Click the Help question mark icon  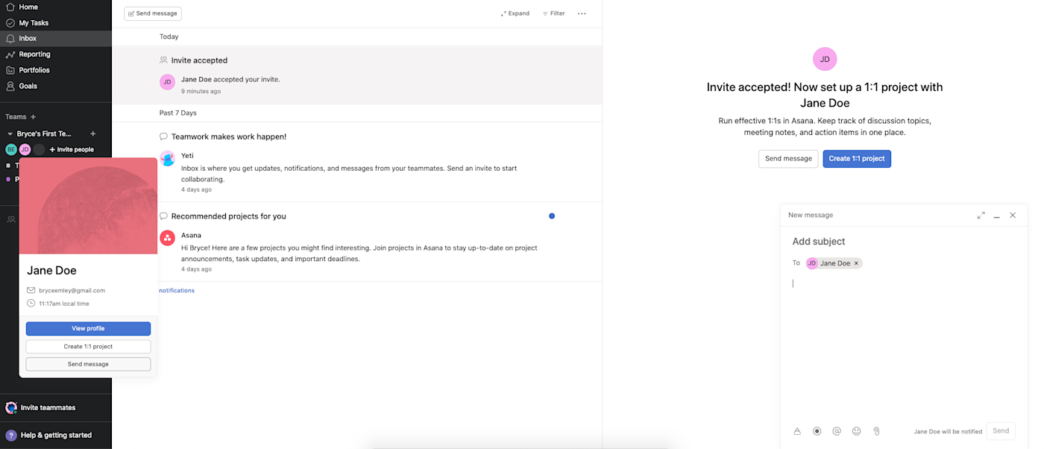point(11,436)
